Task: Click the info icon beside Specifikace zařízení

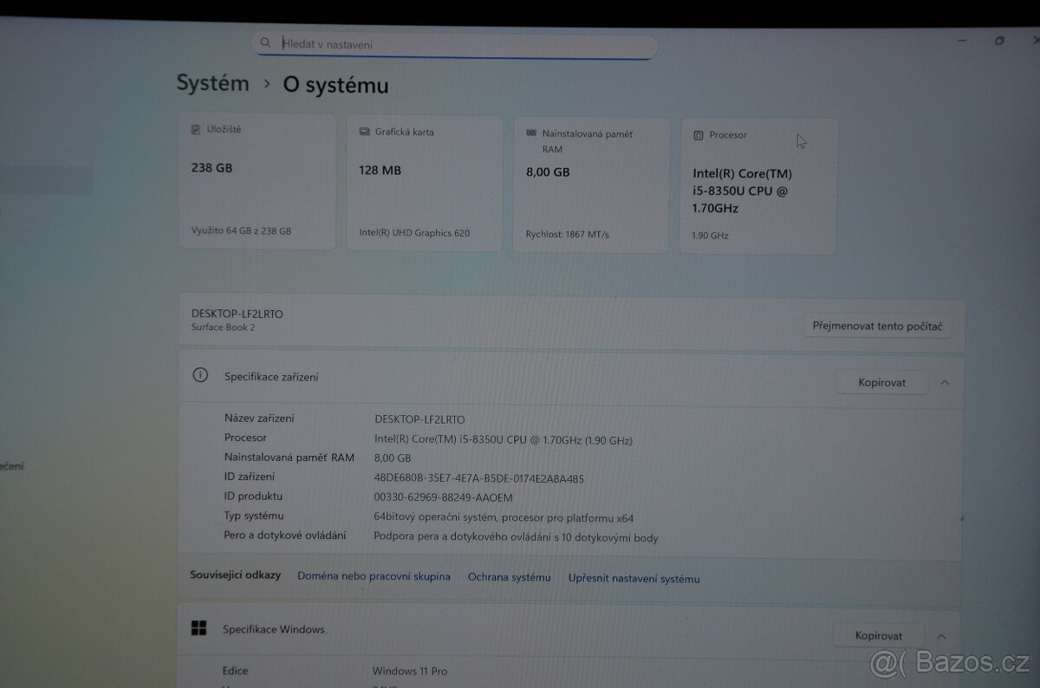Action: pyautogui.click(x=200, y=375)
